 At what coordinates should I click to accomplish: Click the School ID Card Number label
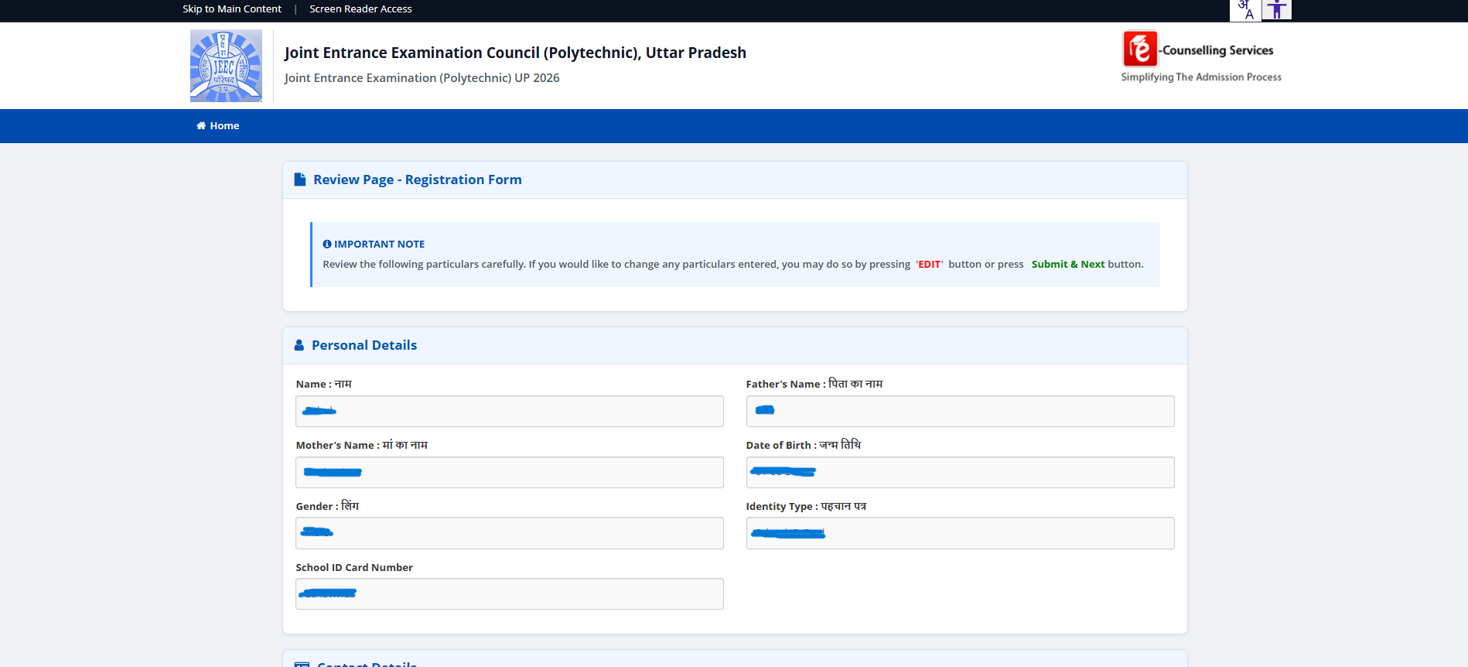click(354, 568)
